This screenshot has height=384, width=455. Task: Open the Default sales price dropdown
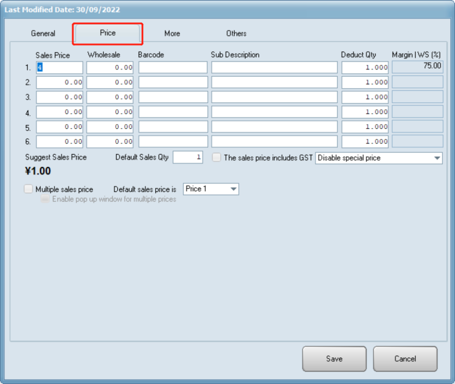211,189
